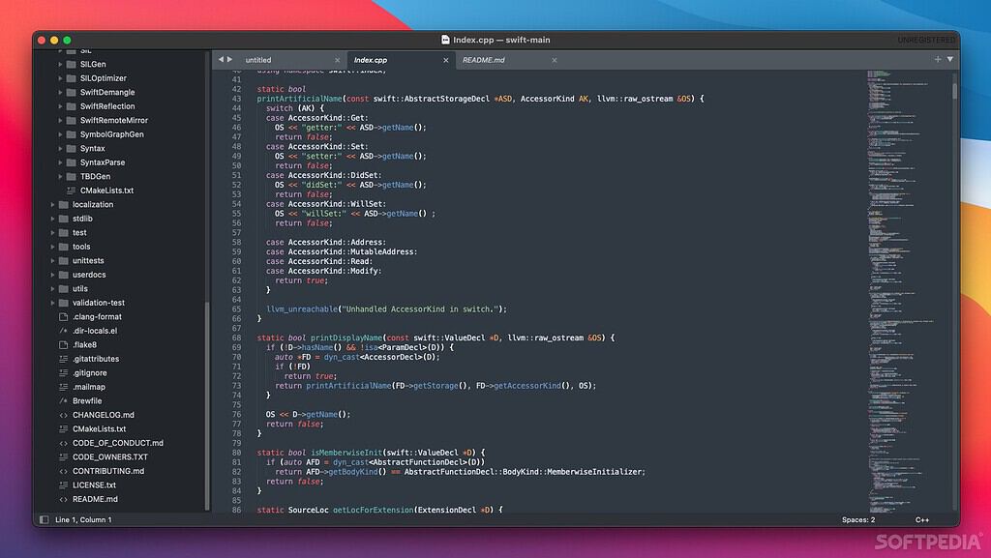Click the tools folder icon

tap(63, 247)
